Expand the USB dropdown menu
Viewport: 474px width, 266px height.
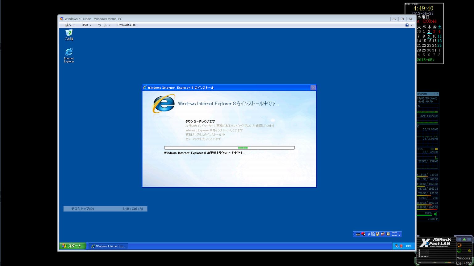pyautogui.click(x=86, y=25)
